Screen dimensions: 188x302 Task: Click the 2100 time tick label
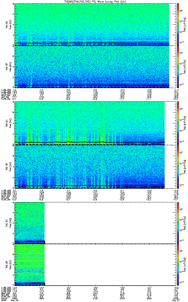pyautogui.click(x=95, y=298)
